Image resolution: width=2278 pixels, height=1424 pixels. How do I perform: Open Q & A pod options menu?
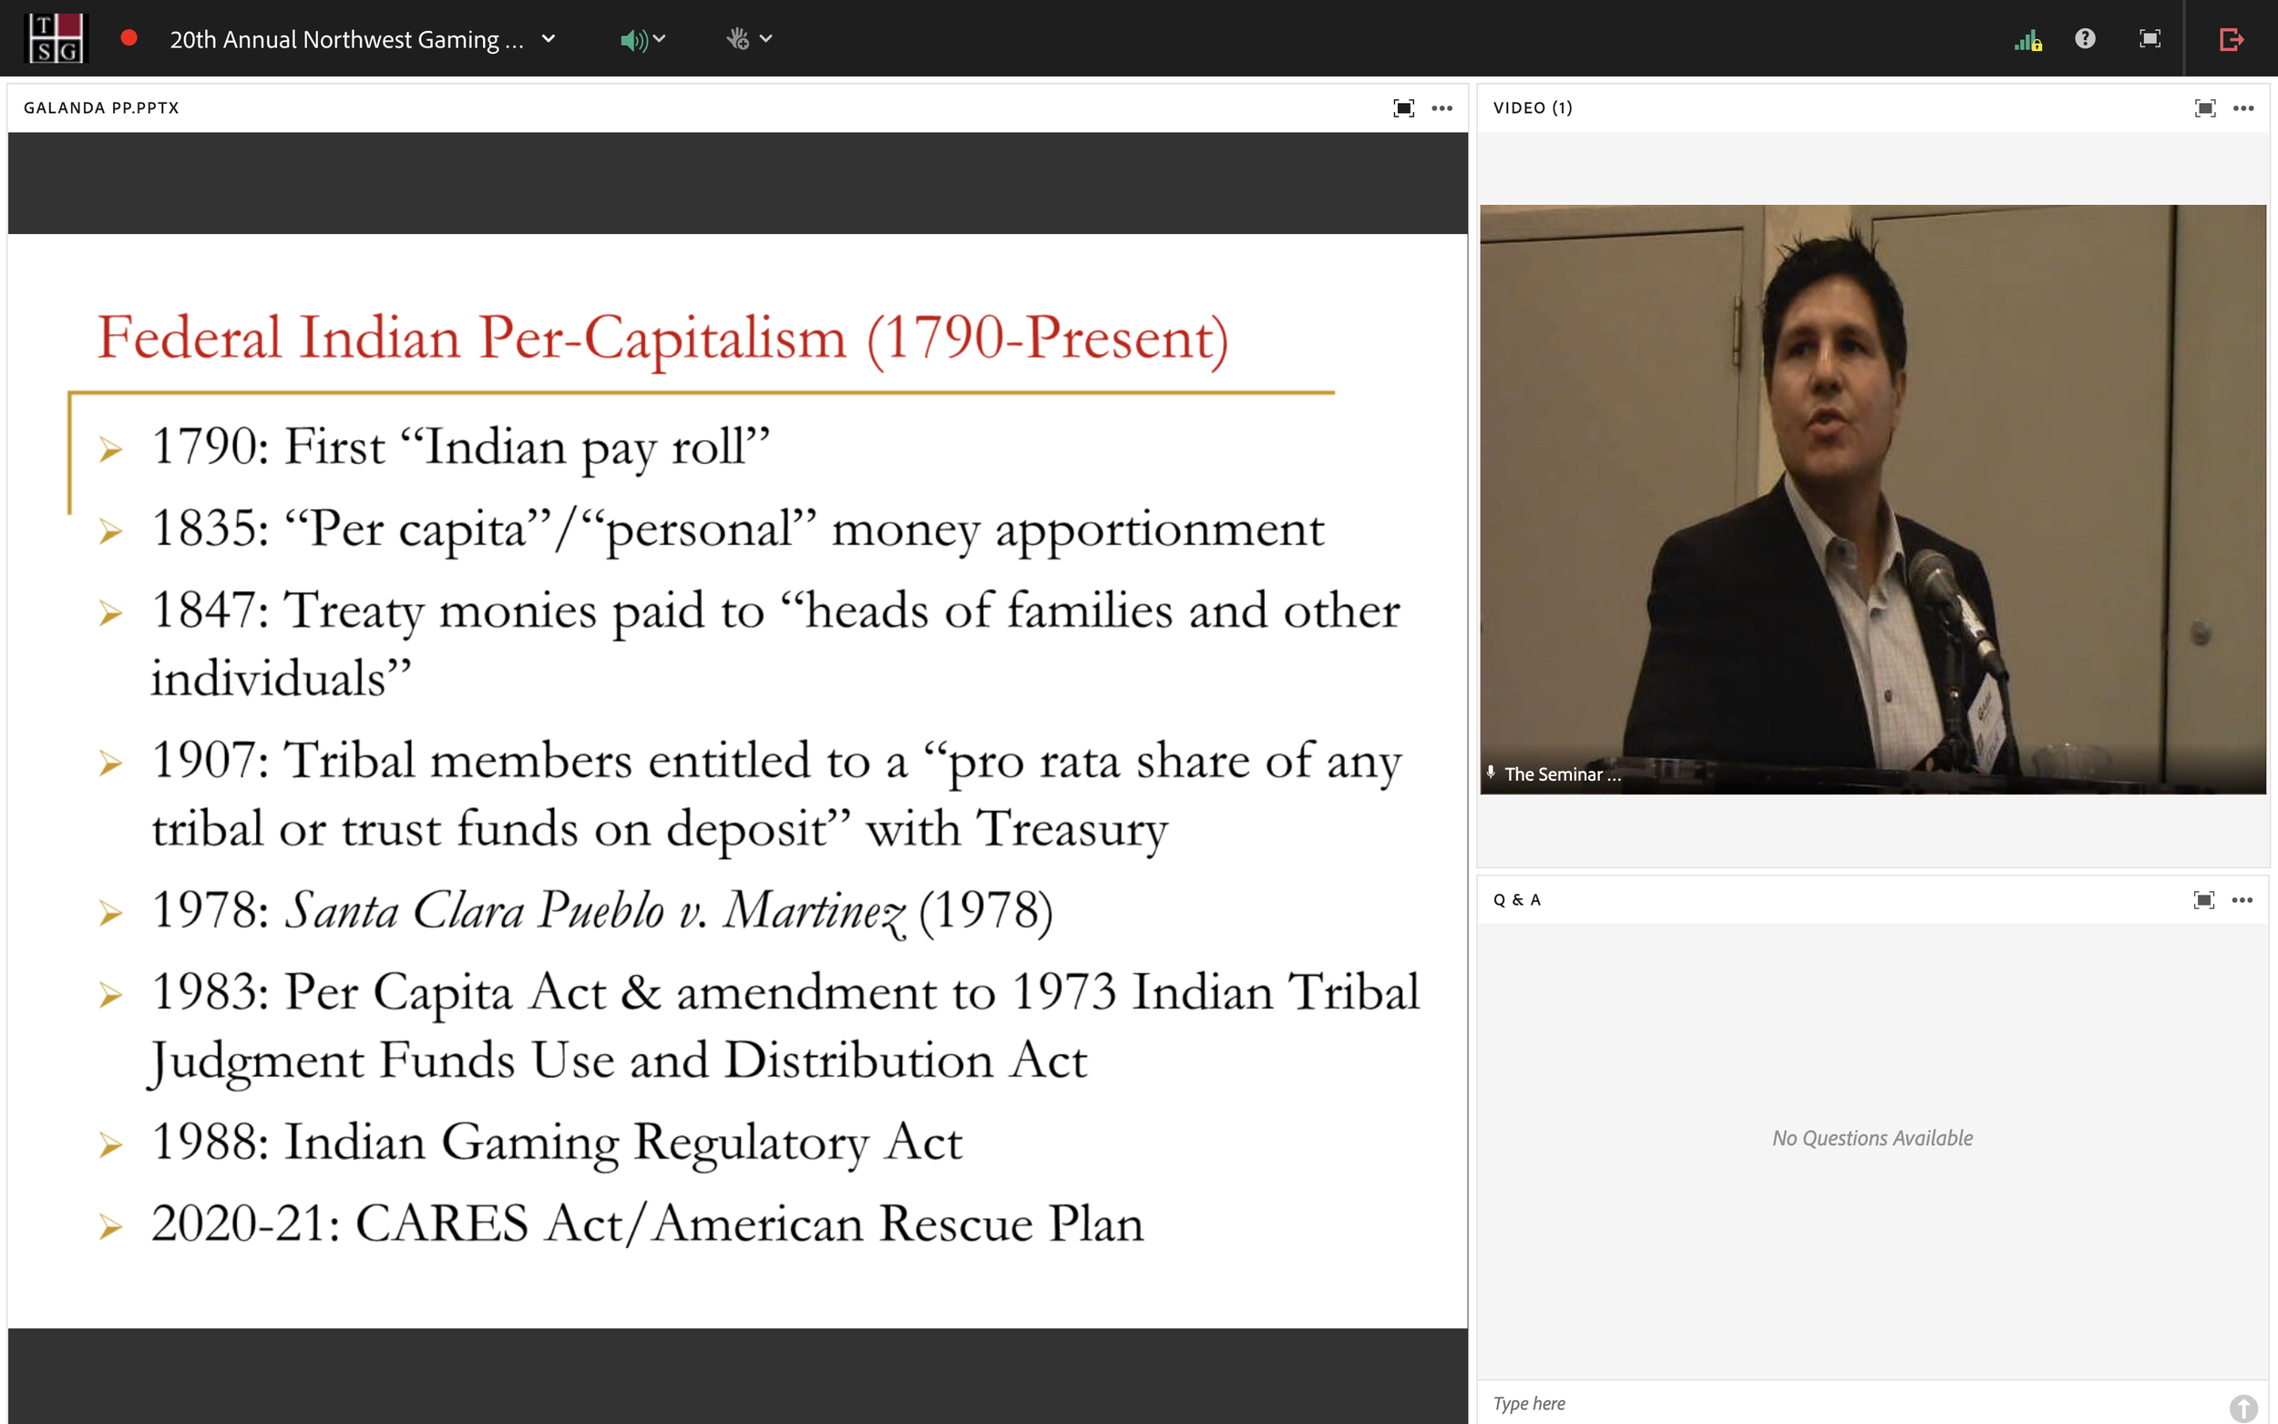2242,900
